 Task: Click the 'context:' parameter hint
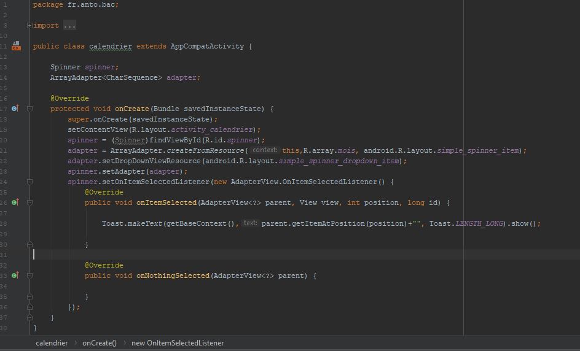(265, 150)
